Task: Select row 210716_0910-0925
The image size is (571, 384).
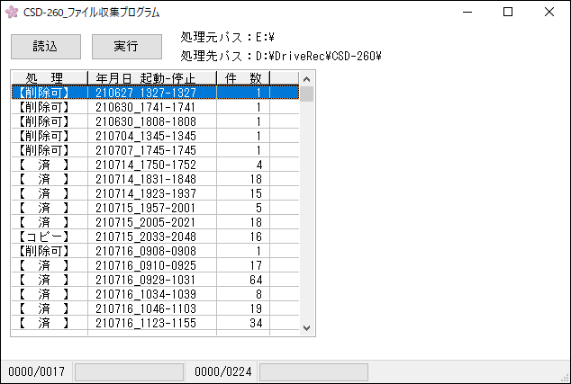Action: (x=156, y=265)
